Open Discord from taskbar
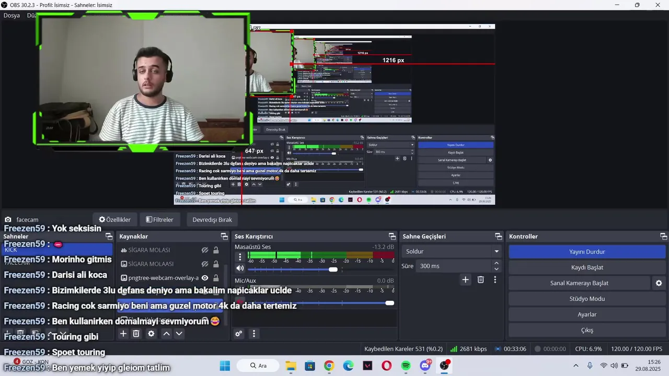The image size is (669, 376). (x=425, y=366)
